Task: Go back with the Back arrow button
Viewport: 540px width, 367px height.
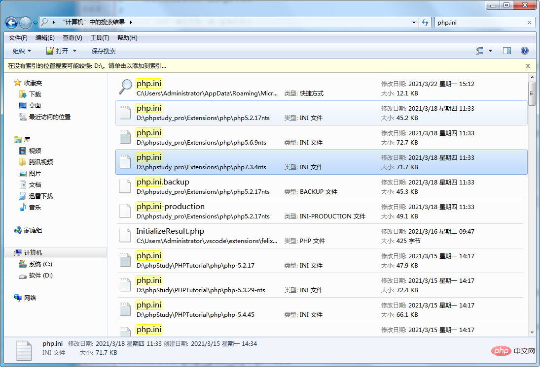Action: tap(11, 23)
